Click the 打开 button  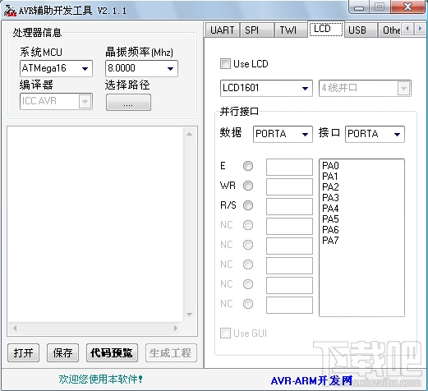tap(23, 352)
